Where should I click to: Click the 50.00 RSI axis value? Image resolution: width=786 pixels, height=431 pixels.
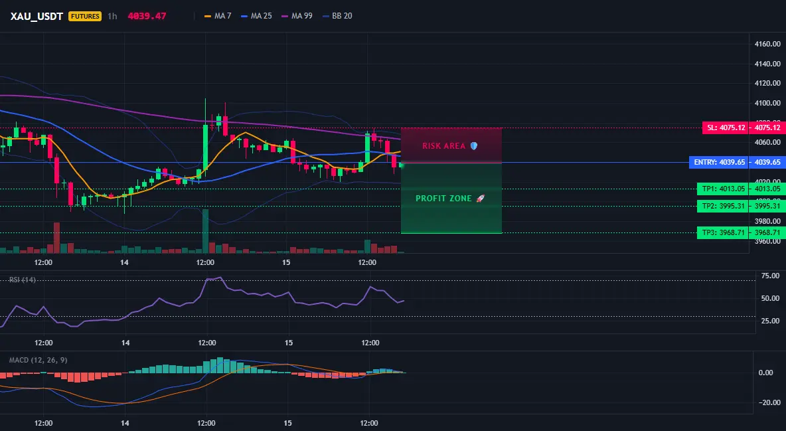pyautogui.click(x=770, y=298)
